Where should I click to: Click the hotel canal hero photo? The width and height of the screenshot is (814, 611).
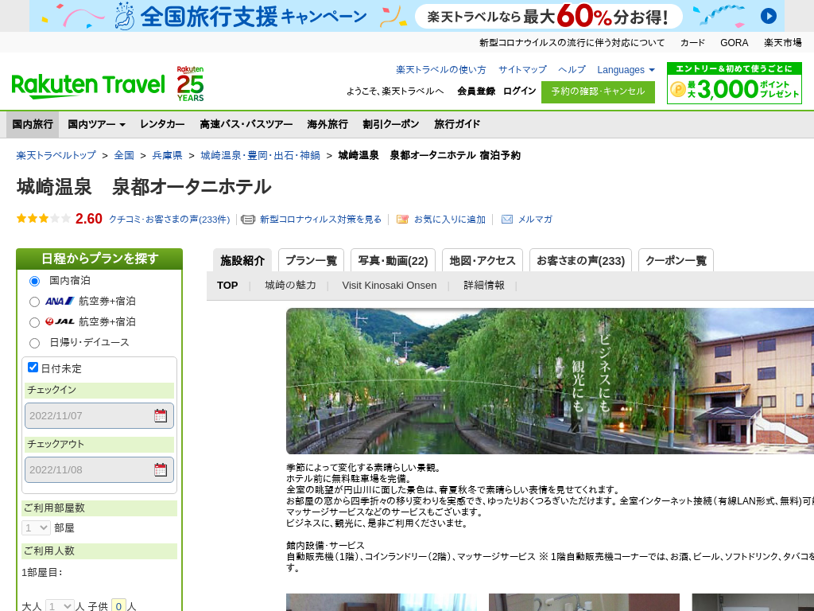tap(550, 381)
